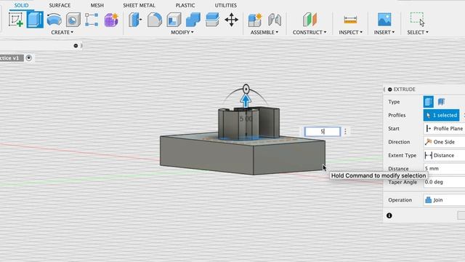Screen dimensions: 465x262
Task: Switch to the MESH tab
Action: point(97,5)
